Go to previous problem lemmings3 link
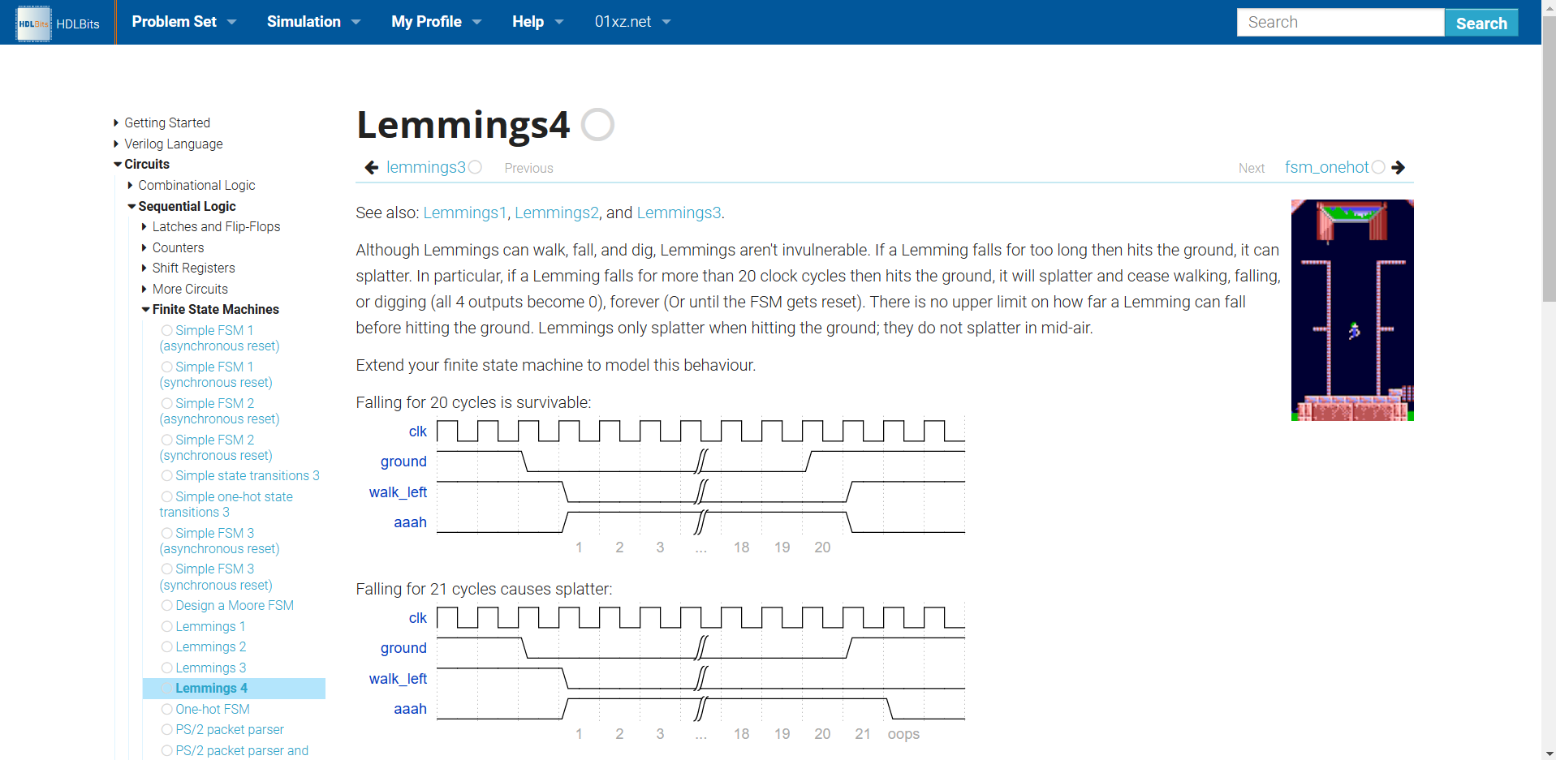The width and height of the screenshot is (1556, 760). tap(426, 167)
